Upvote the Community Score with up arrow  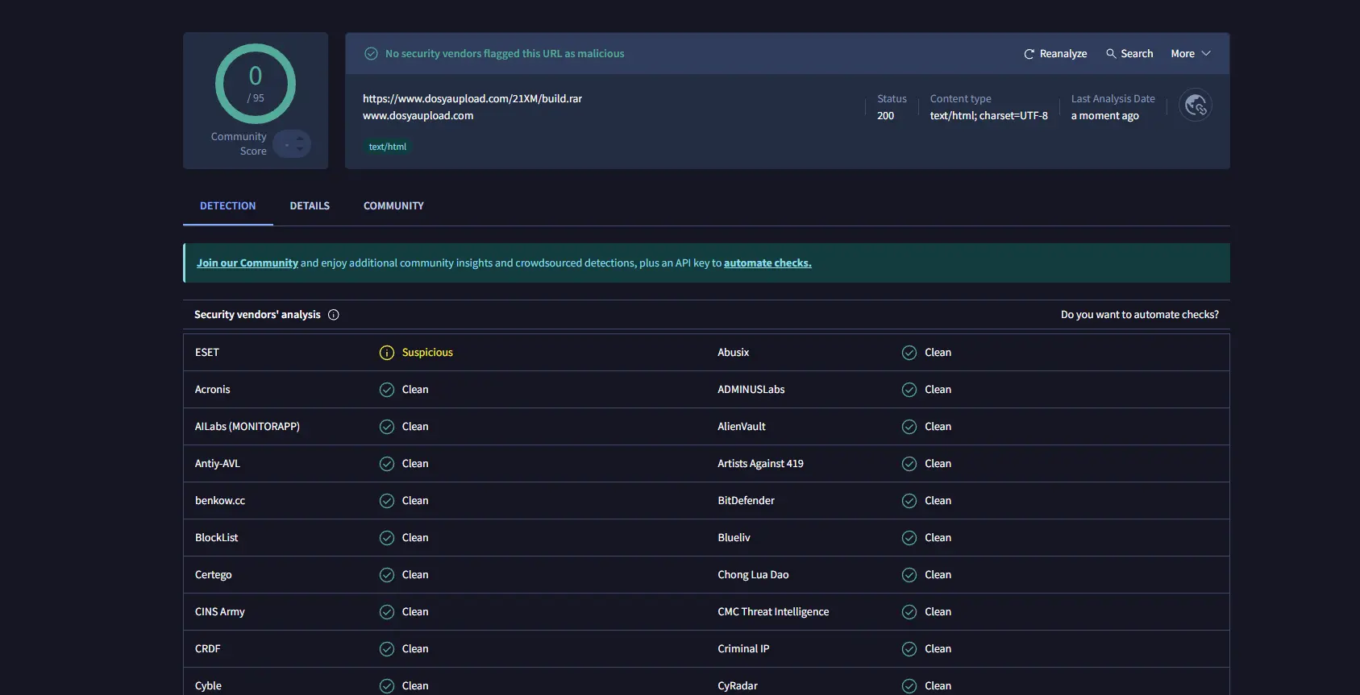coord(300,139)
